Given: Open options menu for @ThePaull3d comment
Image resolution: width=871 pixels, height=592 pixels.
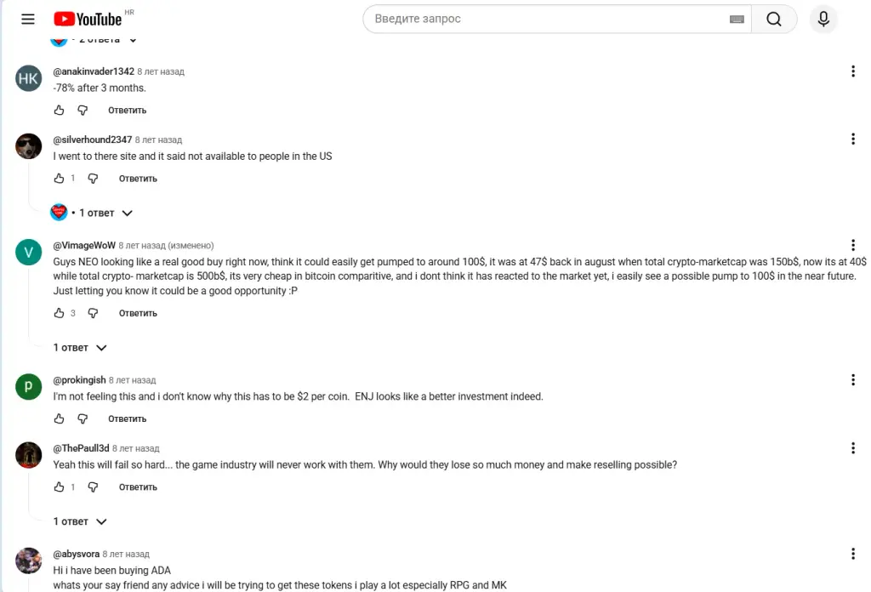Looking at the screenshot, I should [852, 448].
